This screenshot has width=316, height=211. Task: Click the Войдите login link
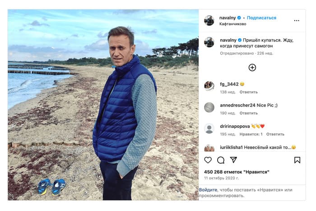tap(208, 190)
